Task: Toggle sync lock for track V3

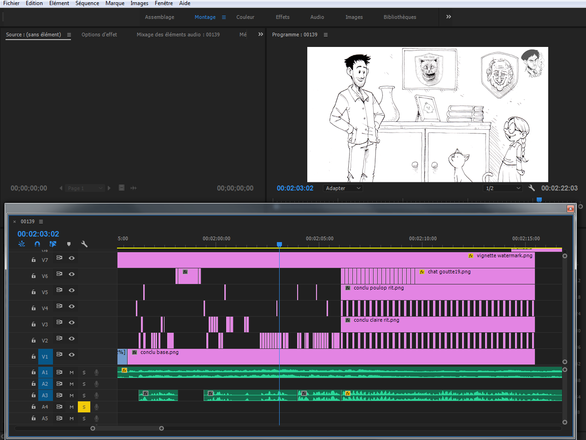Action: (x=59, y=322)
